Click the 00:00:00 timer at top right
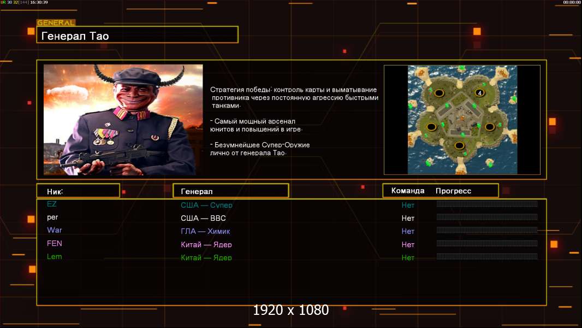This screenshot has width=582, height=328. tap(572, 2)
